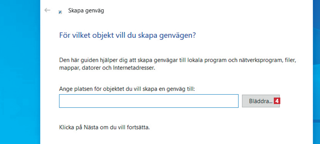Click the blue desktop left of the dialog
This screenshot has height=144, width=320.
[x=20, y=72]
